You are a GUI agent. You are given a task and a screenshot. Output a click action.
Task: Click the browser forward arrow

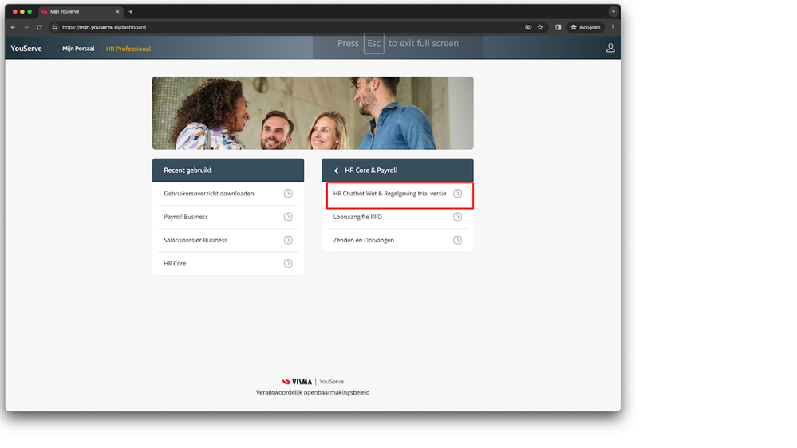point(26,27)
